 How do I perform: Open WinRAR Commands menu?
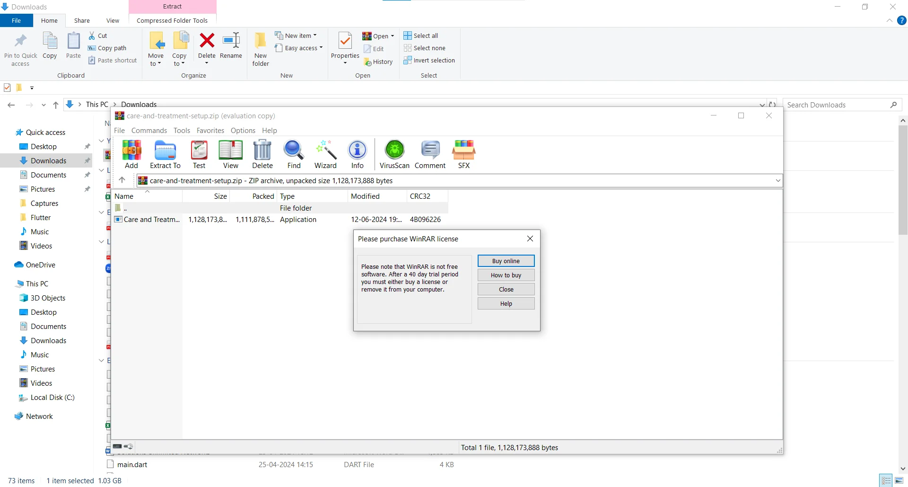(149, 130)
